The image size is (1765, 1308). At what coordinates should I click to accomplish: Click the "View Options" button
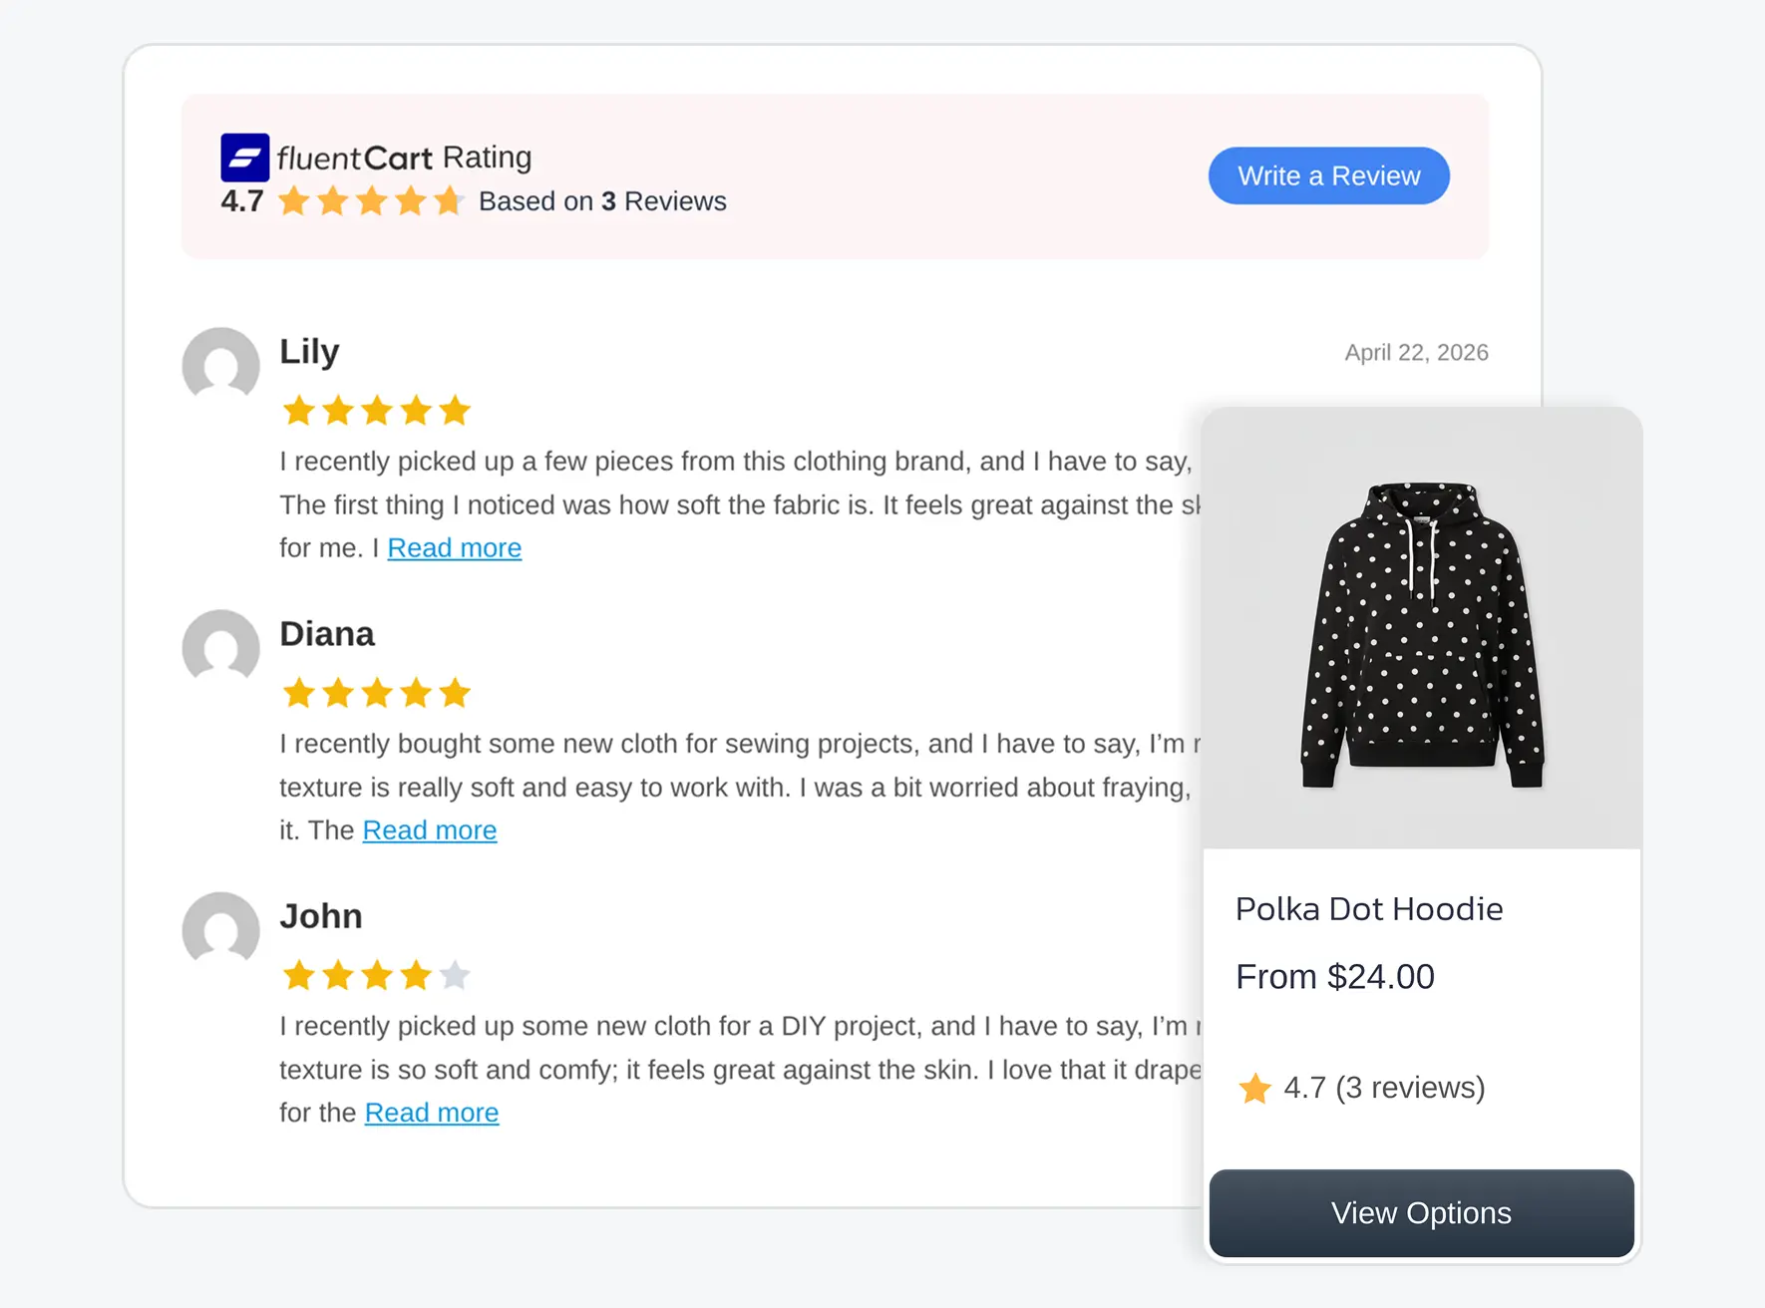1420,1212
